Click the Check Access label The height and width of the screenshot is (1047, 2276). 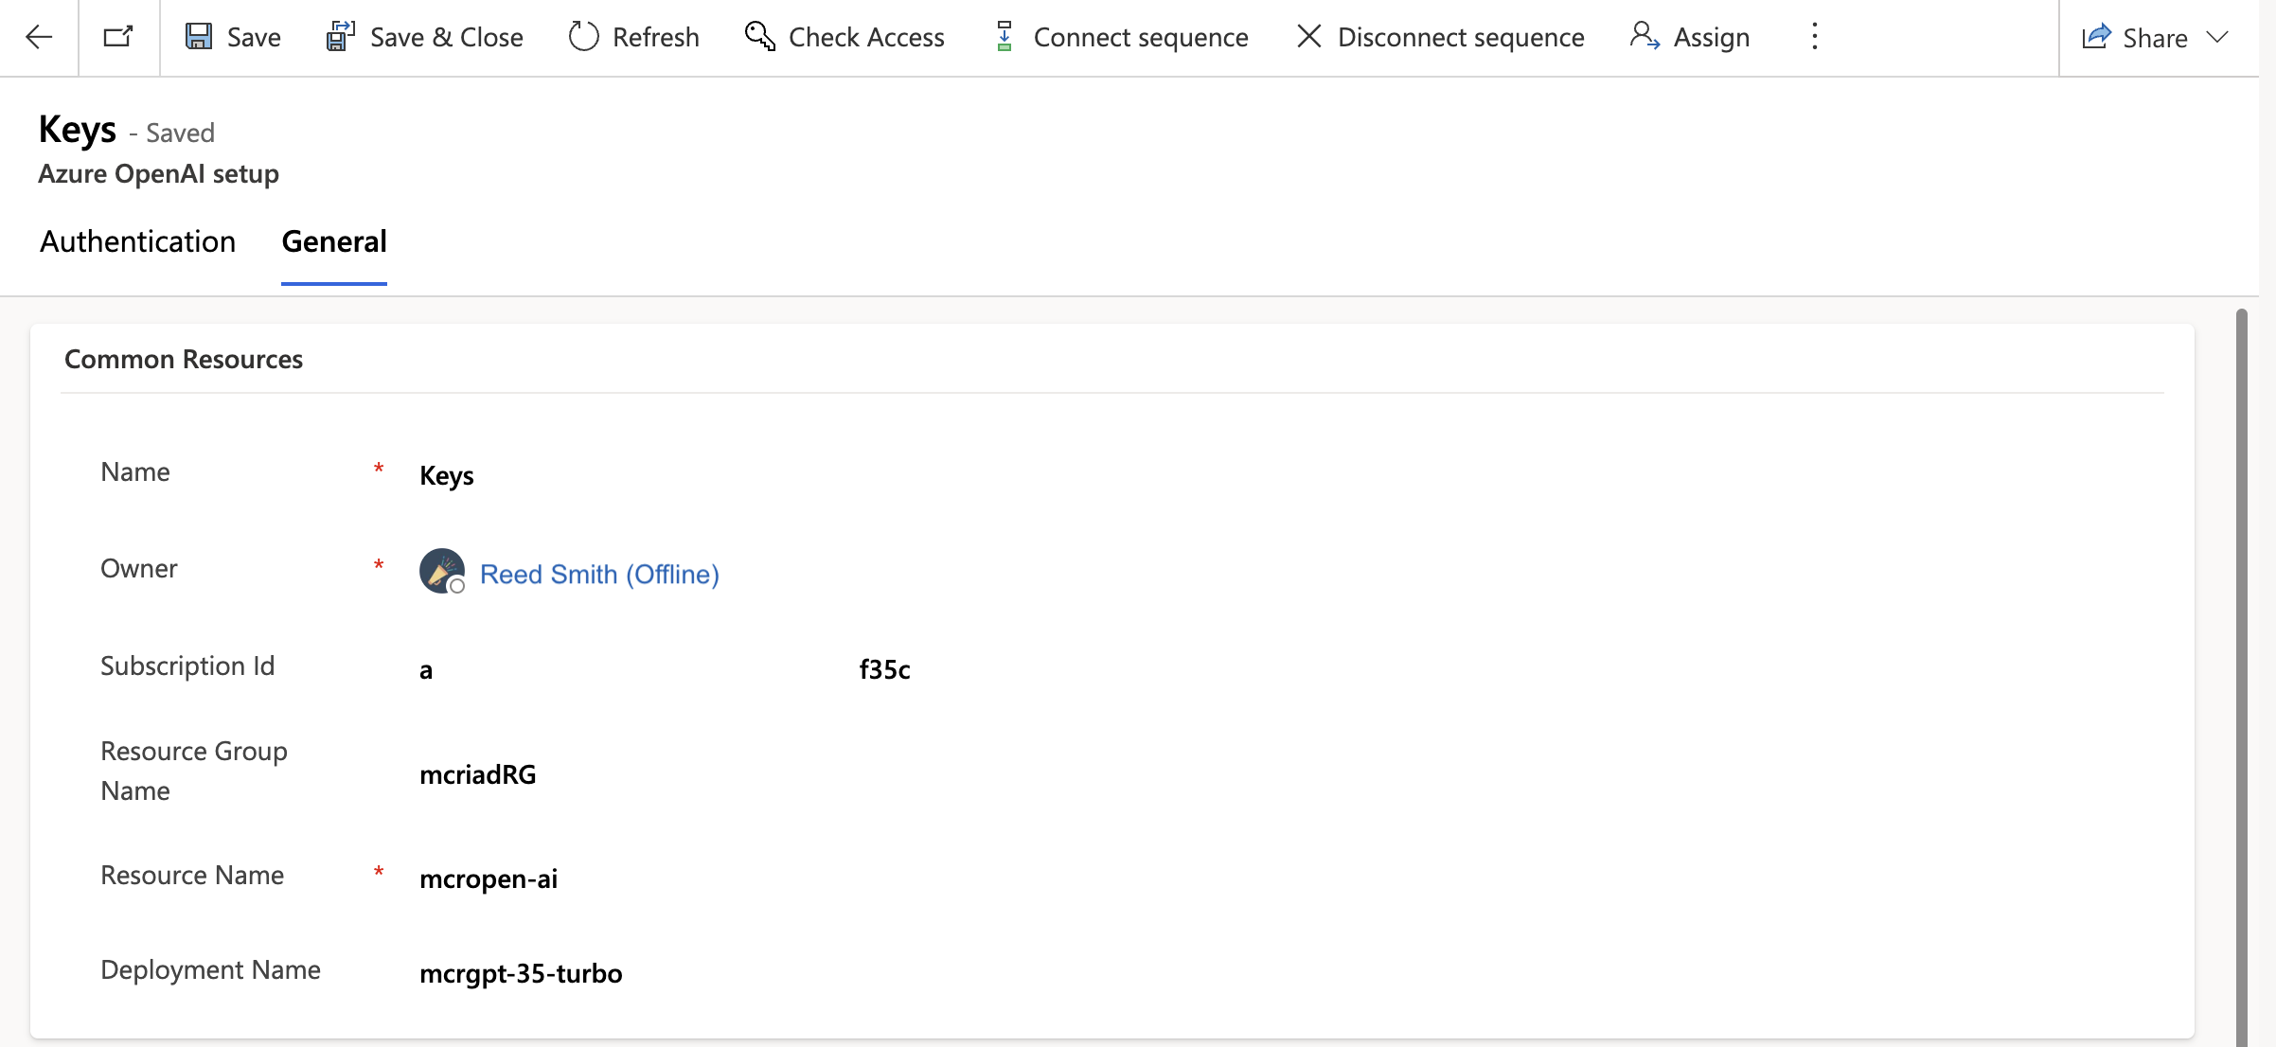click(x=866, y=38)
